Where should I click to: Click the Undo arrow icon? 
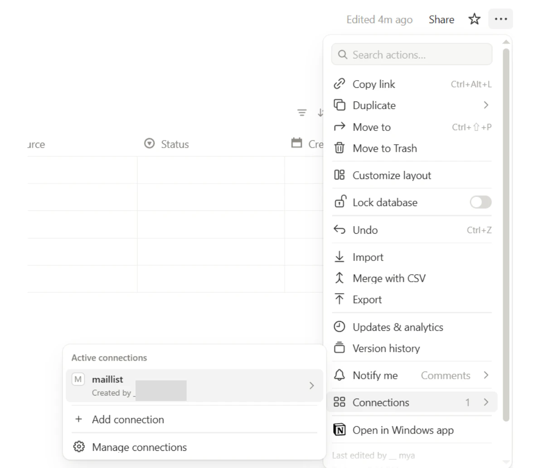tap(340, 229)
